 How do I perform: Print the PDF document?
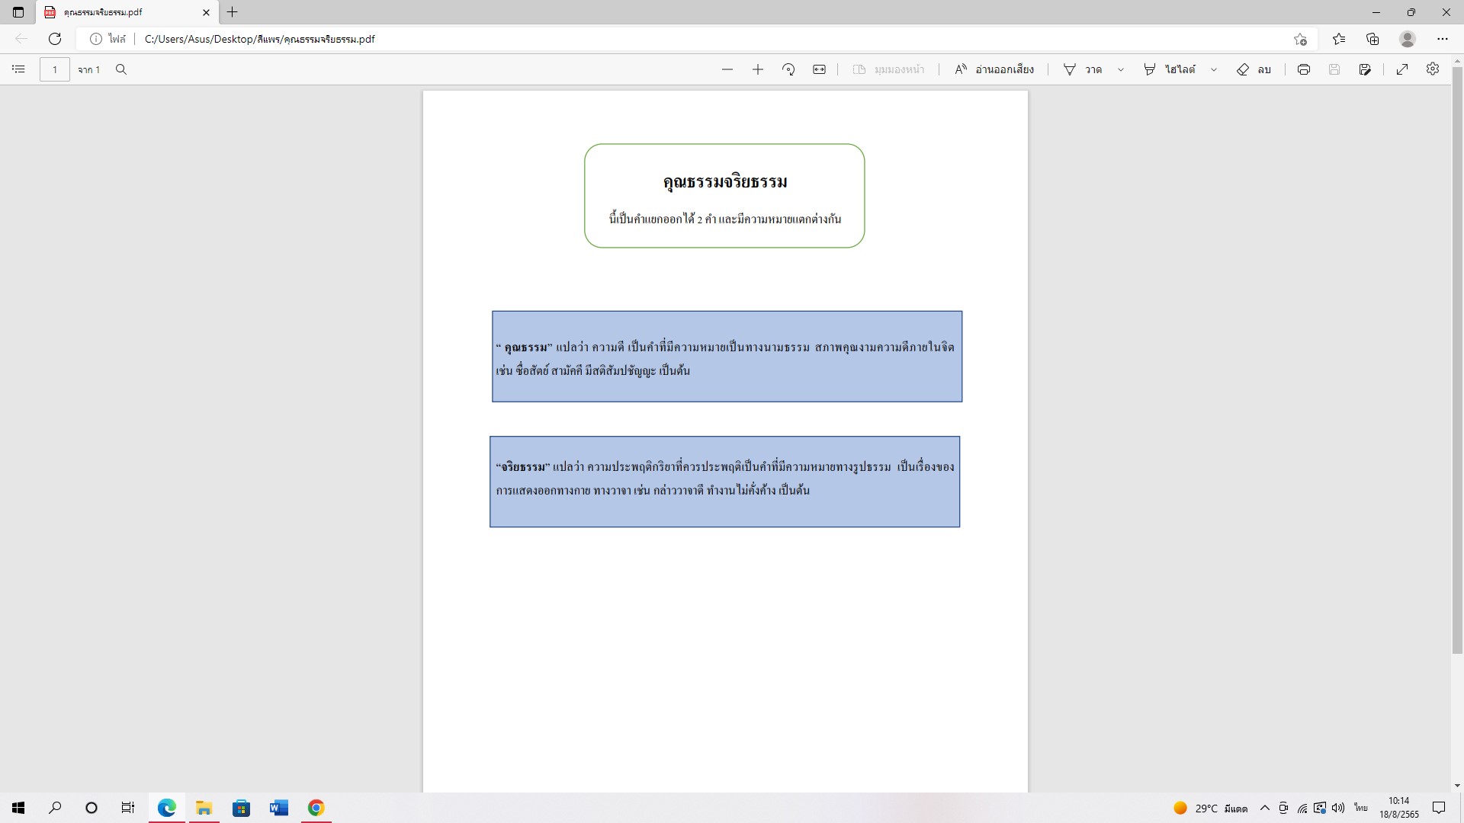click(1304, 69)
